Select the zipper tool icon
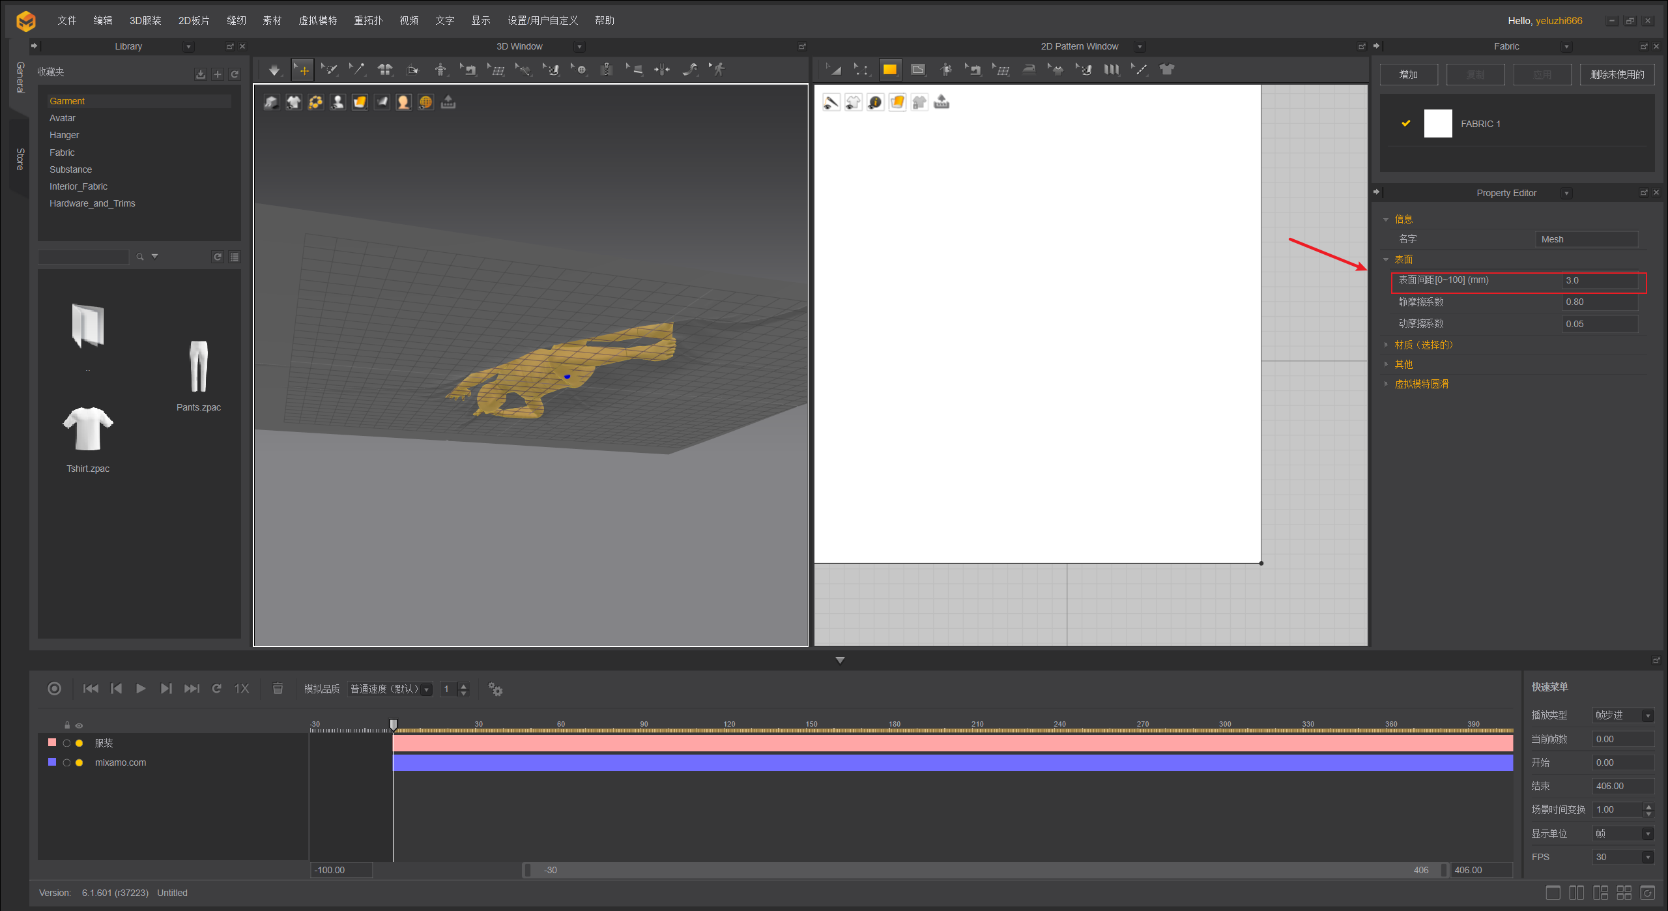The height and width of the screenshot is (911, 1668). (x=606, y=70)
